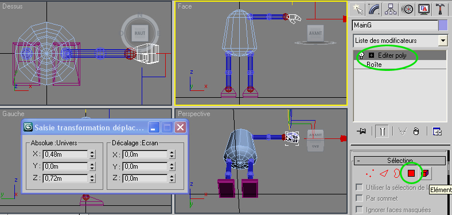Open the Utilities hammer tab
The image size is (452, 215).
coord(440,9)
